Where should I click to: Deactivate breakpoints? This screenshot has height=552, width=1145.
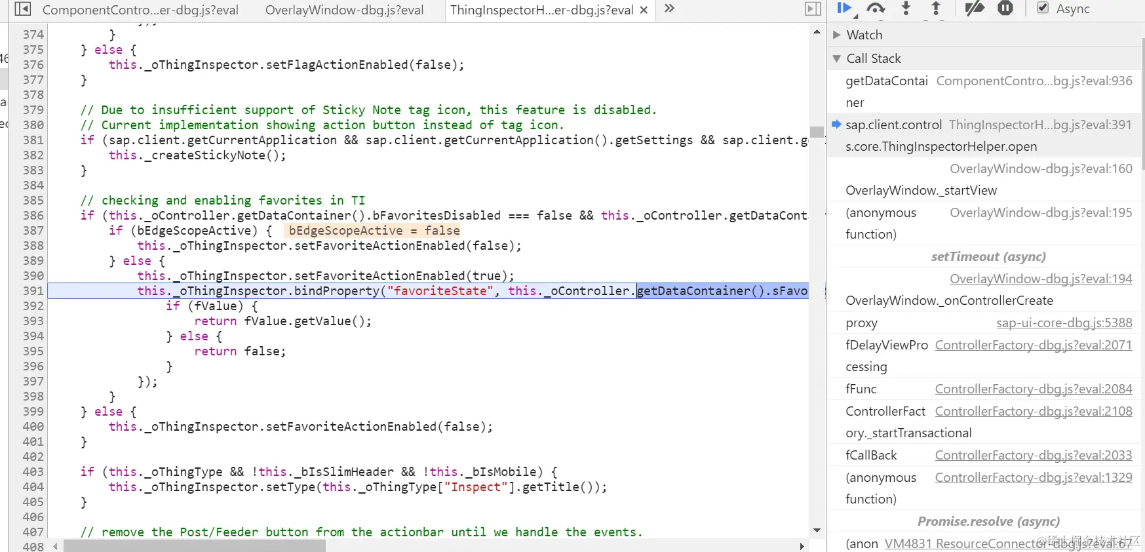(975, 9)
